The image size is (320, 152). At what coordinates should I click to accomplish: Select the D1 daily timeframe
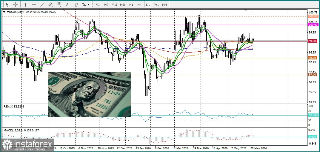coord(148,4)
